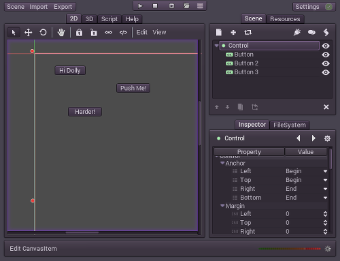The image size is (340, 261).
Task: Click the Push Me! button in canvas
Action: point(133,88)
